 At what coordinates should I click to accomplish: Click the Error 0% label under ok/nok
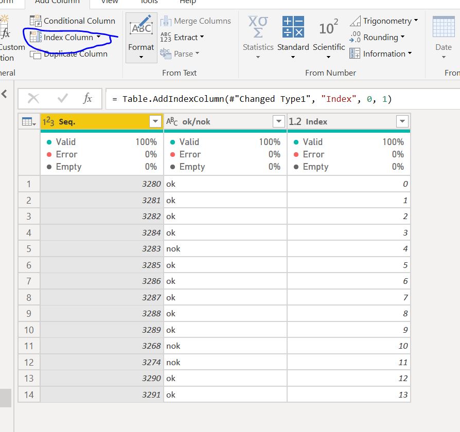pyautogui.click(x=225, y=154)
